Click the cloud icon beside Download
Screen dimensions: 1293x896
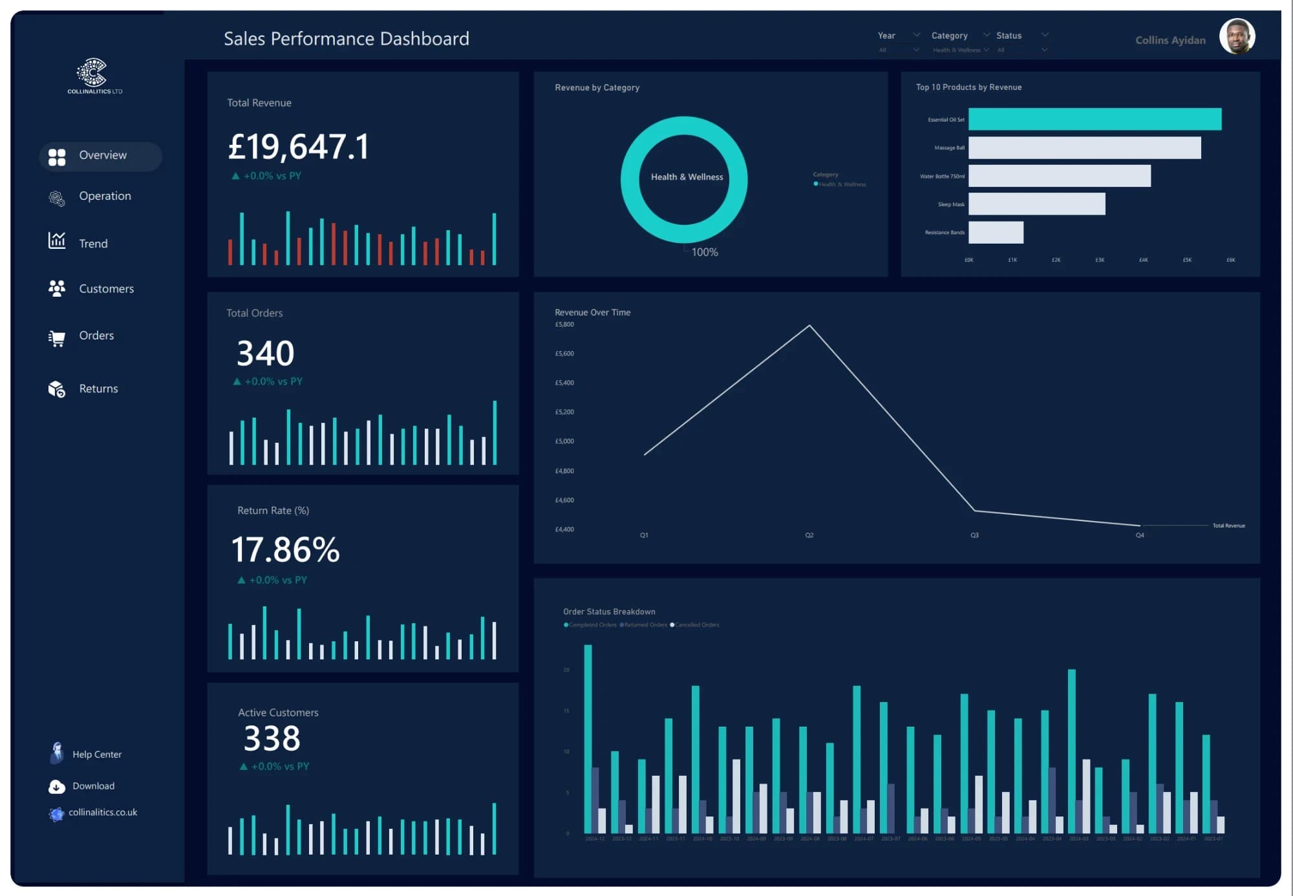pos(57,786)
